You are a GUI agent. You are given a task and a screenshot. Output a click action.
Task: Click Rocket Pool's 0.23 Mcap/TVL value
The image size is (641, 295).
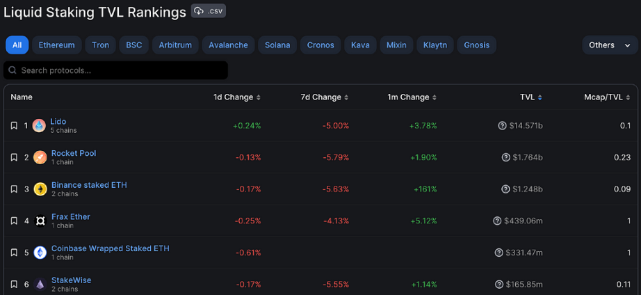point(623,157)
